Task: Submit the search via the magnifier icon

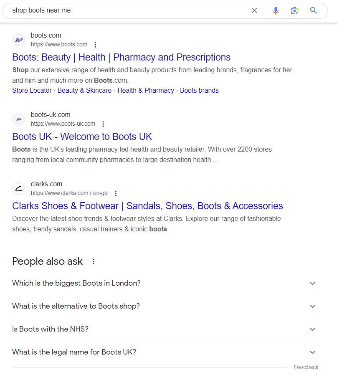Action: pyautogui.click(x=314, y=10)
